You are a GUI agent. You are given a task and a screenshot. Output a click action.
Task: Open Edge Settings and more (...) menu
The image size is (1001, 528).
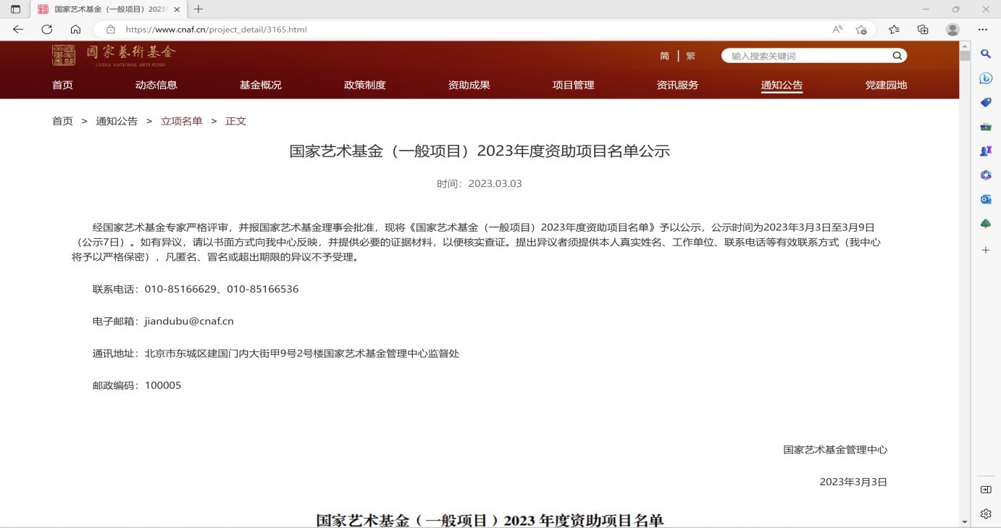point(982,30)
